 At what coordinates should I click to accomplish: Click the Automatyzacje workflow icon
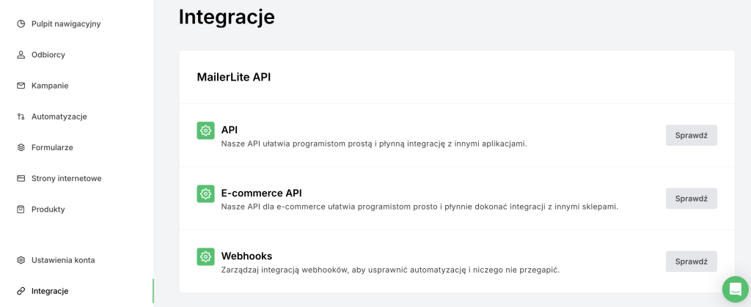coord(21,116)
